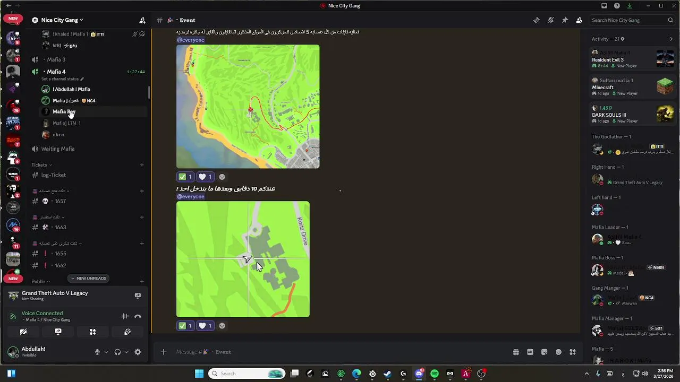
Task: Click stream game icon next to GTA V Legacy
Action: pos(138,296)
